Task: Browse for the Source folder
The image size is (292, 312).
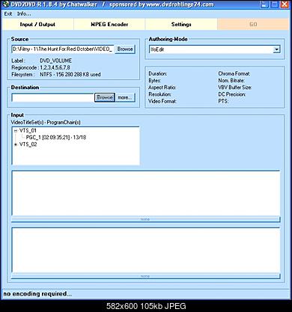Action: 125,49
